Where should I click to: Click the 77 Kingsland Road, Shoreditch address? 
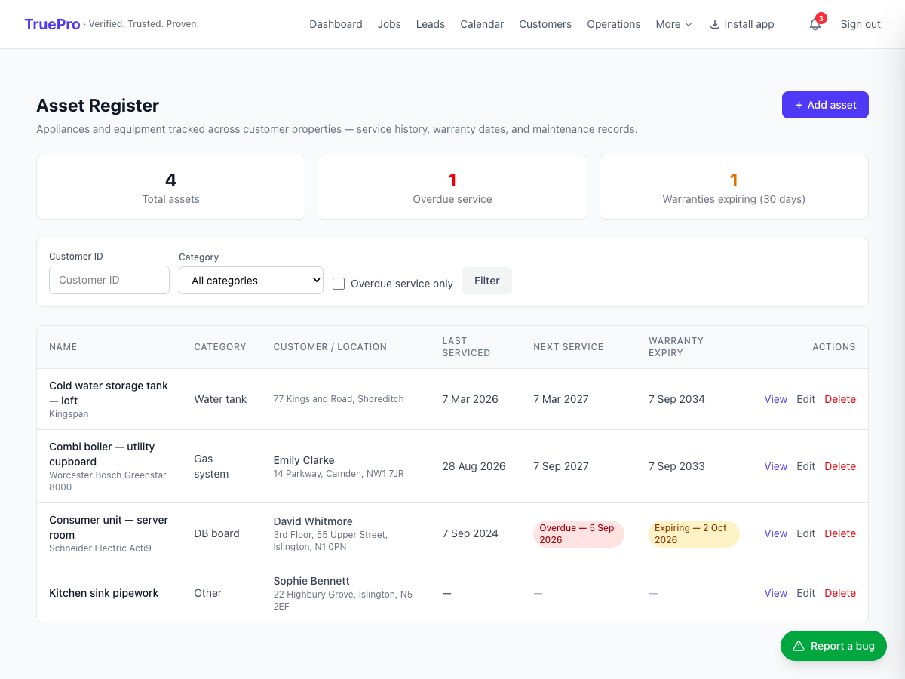(339, 399)
